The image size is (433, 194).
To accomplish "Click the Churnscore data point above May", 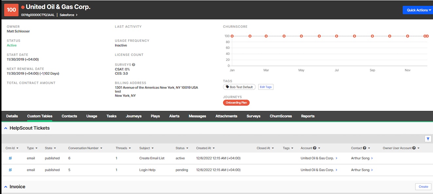I will click(x=301, y=36).
